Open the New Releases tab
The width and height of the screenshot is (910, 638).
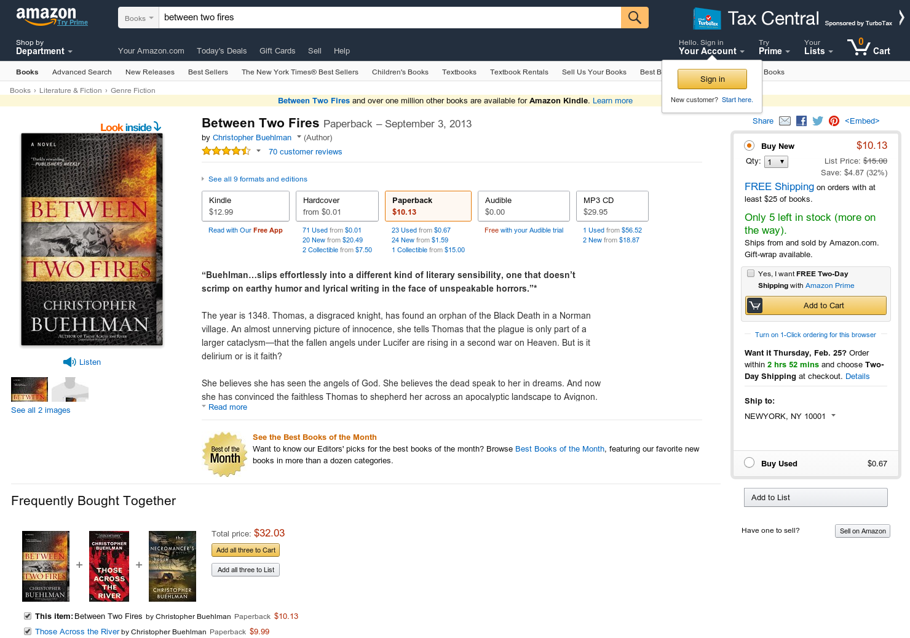(x=150, y=72)
